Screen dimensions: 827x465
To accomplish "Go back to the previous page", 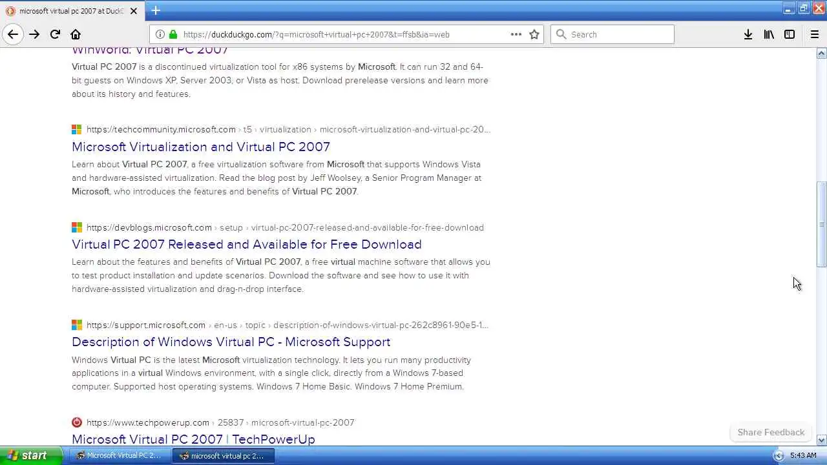I will tap(13, 34).
